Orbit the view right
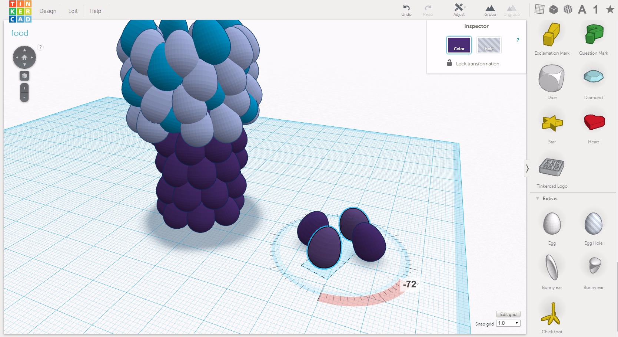The image size is (618, 337). [32, 57]
